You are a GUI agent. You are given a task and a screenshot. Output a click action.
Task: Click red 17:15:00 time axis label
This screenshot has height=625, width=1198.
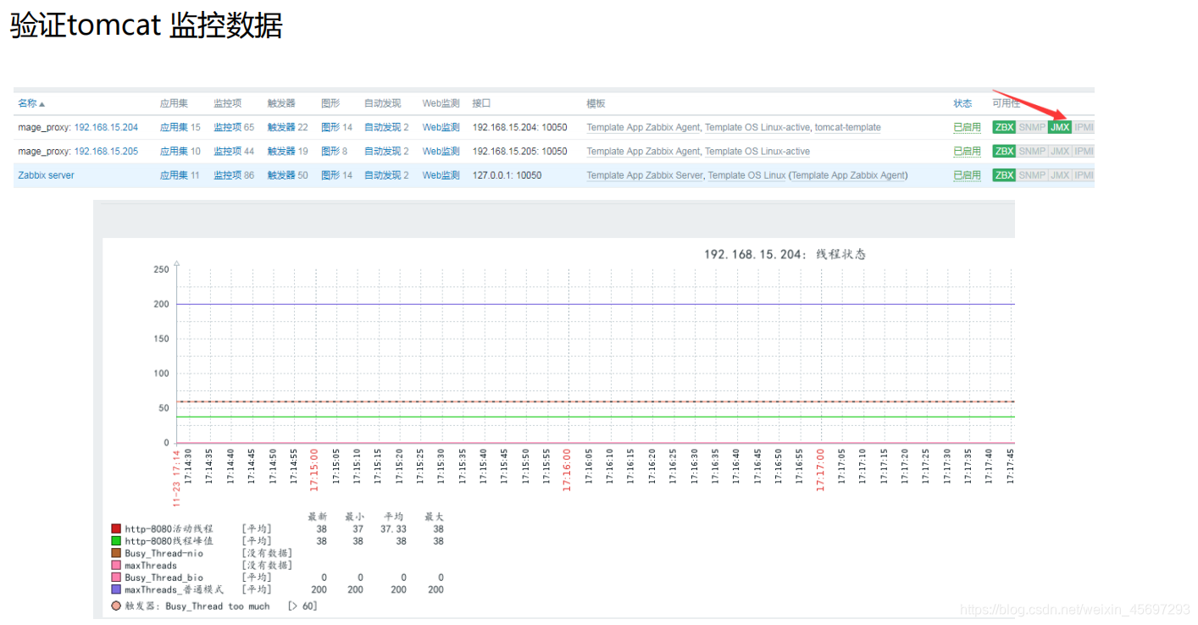[x=314, y=468]
